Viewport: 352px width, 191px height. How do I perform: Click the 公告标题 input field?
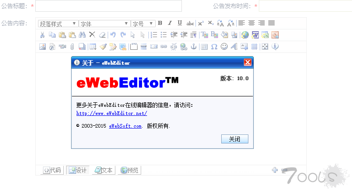click(109, 6)
